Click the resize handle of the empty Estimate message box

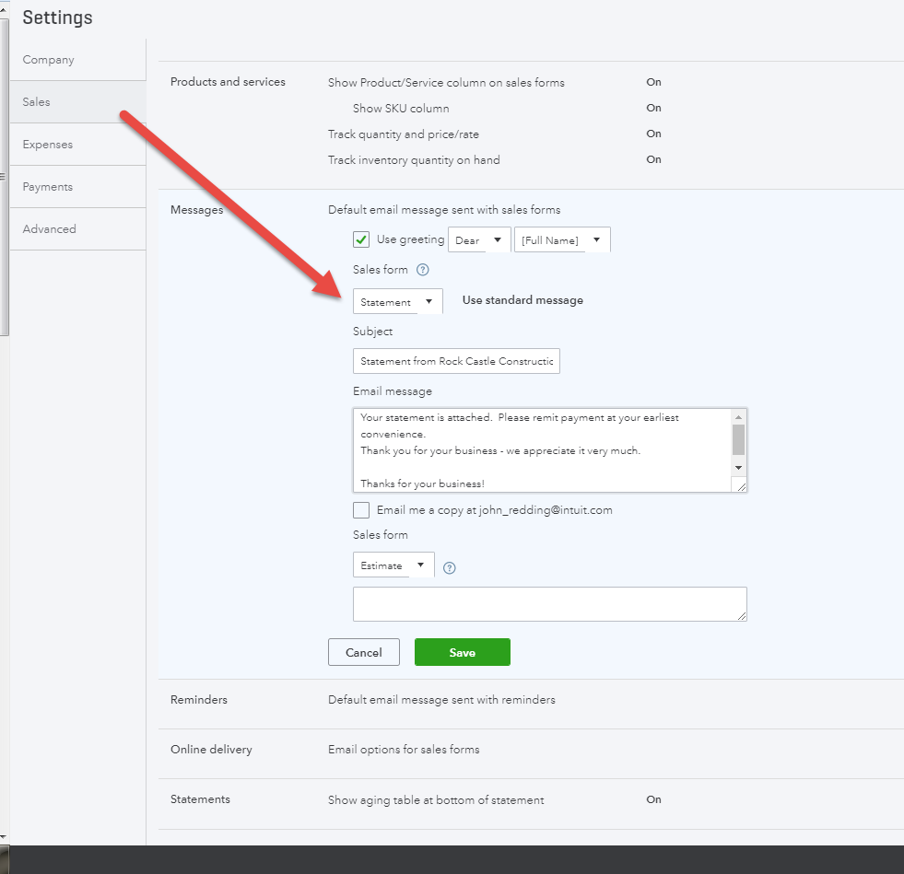tap(741, 615)
